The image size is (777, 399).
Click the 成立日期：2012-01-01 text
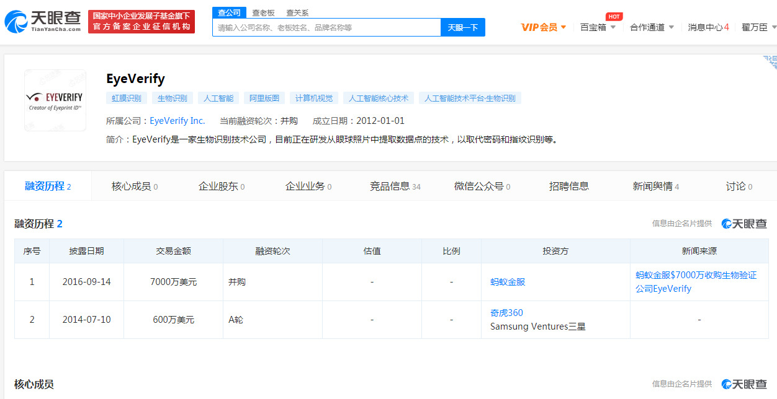coord(359,121)
